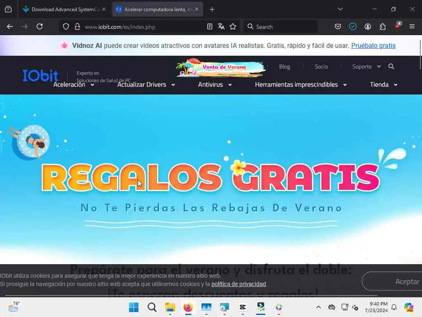The image size is (422, 317).
Task: Go forward one page
Action: click(x=25, y=27)
